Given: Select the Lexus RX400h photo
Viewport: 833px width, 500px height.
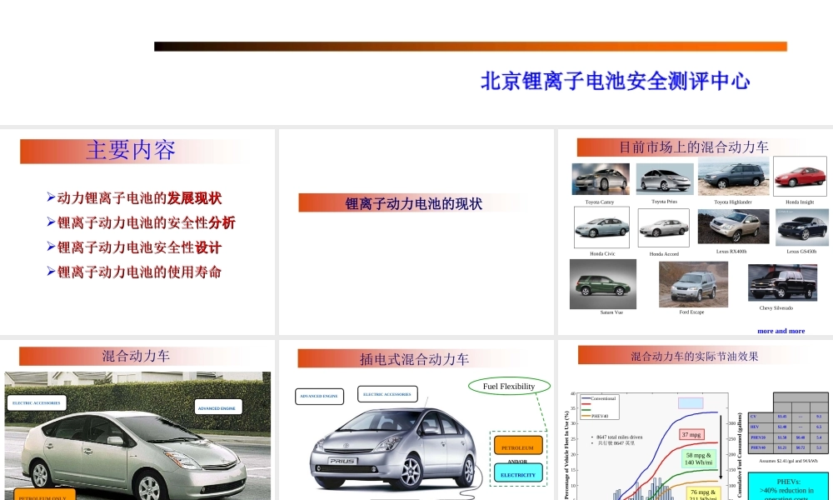Looking at the screenshot, I should coord(734,227).
